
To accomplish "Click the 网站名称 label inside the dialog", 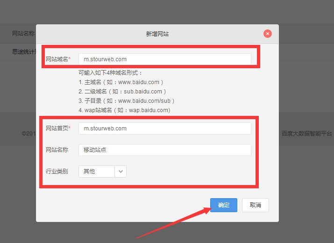I will [x=57, y=150].
